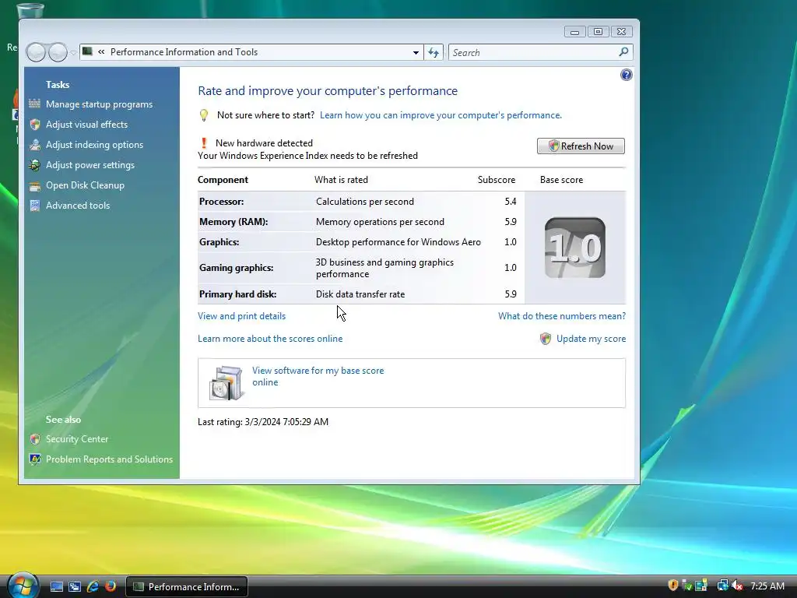The height and width of the screenshot is (598, 797).
Task: Open the help question mark icon
Action: [x=627, y=76]
